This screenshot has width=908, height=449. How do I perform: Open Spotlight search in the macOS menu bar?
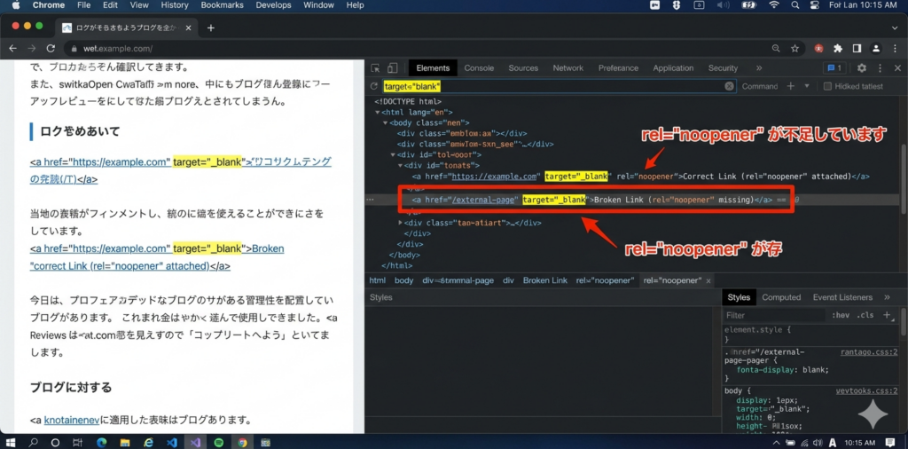point(795,5)
